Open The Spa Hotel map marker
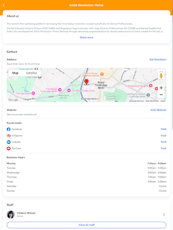The image size is (173, 230). pyautogui.click(x=33, y=93)
